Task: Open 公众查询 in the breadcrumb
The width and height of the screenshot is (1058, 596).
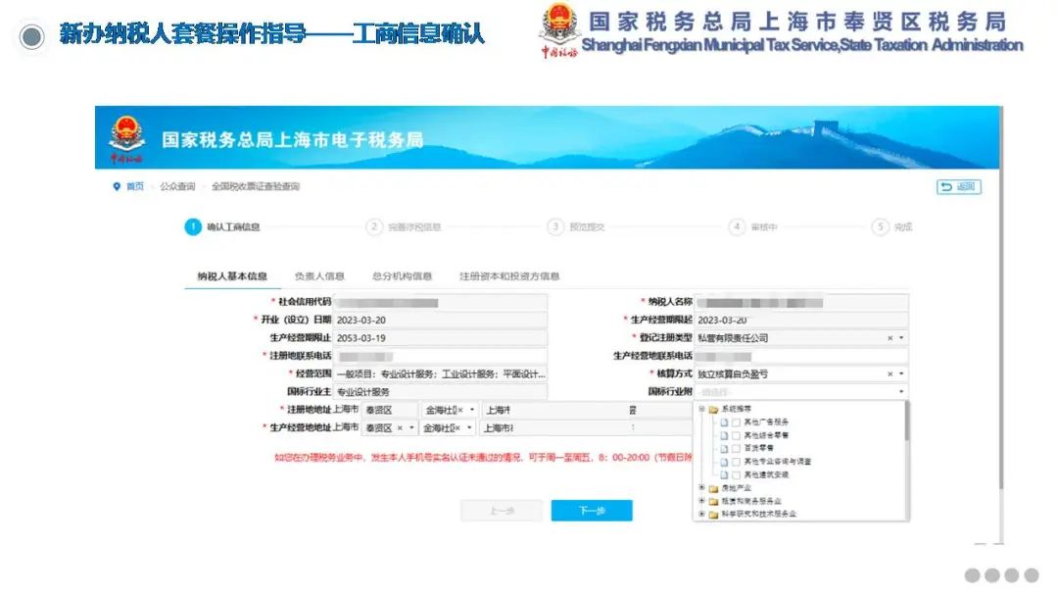Action: tap(177, 187)
